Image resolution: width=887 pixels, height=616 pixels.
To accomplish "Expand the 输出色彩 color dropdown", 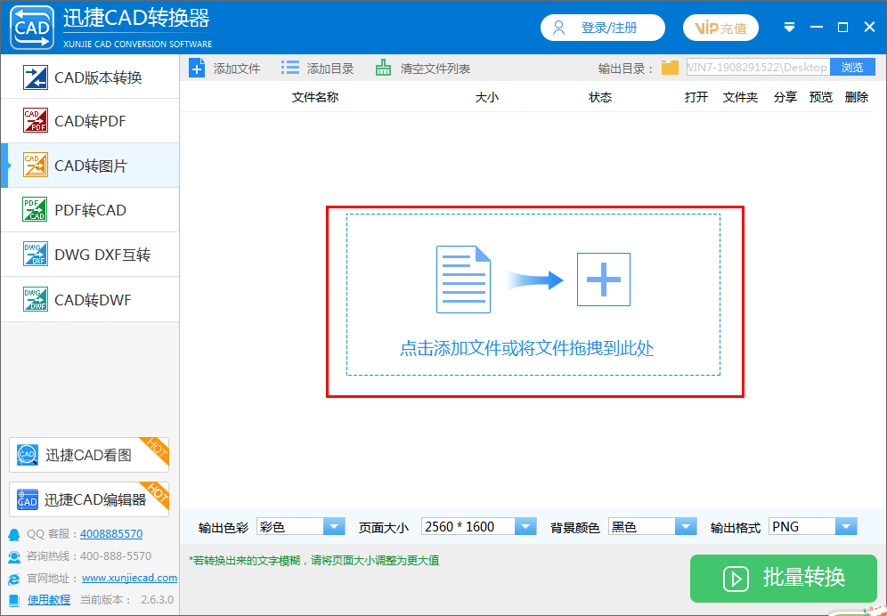I will coord(334,527).
